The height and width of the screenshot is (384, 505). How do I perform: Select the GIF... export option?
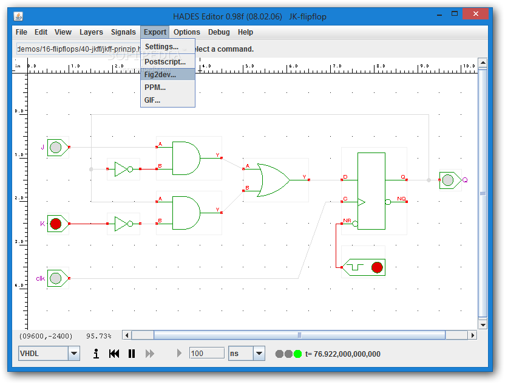click(168, 100)
